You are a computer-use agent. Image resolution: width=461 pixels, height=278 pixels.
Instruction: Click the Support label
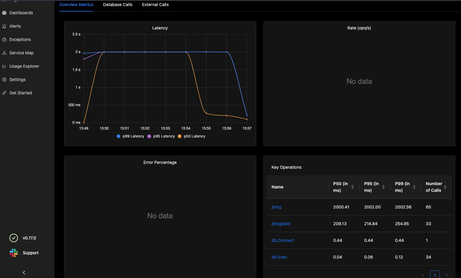[x=31, y=253]
